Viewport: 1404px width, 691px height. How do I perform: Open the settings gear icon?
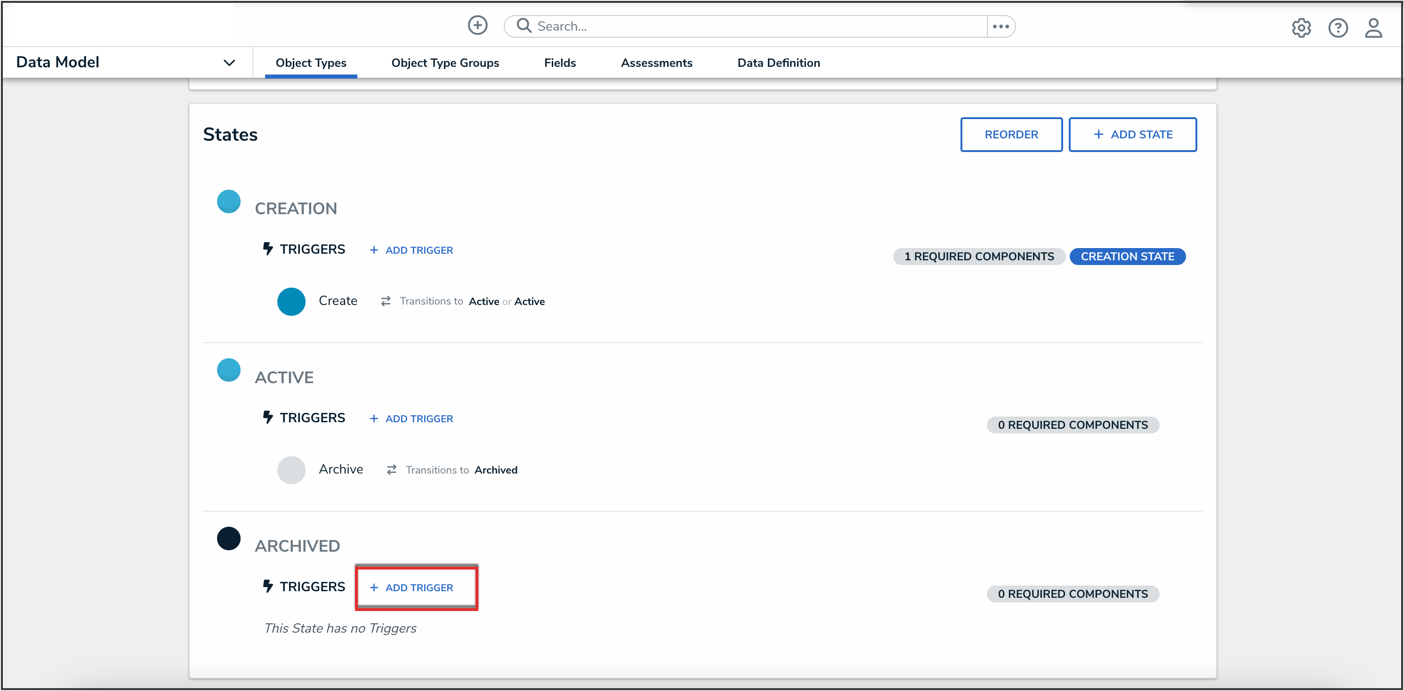(1301, 28)
